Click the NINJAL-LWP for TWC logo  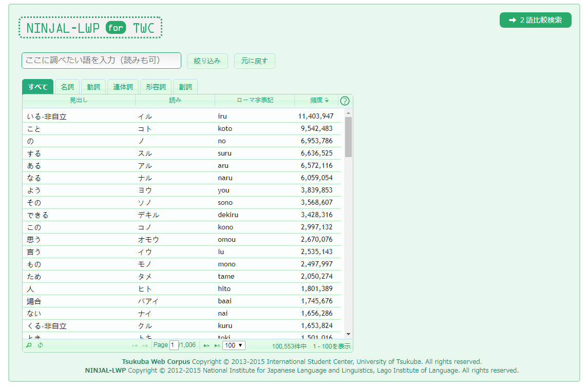tap(90, 28)
